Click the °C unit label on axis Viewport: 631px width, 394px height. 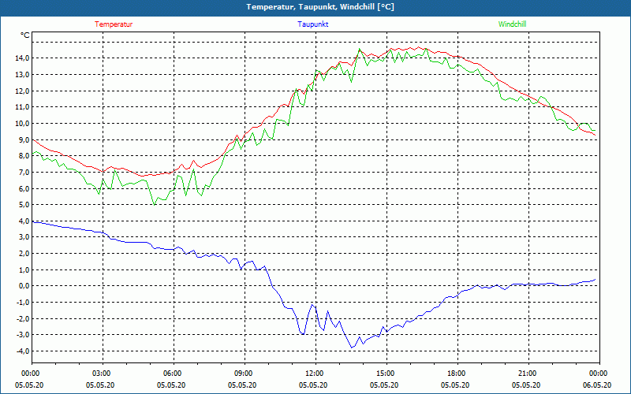(x=25, y=35)
